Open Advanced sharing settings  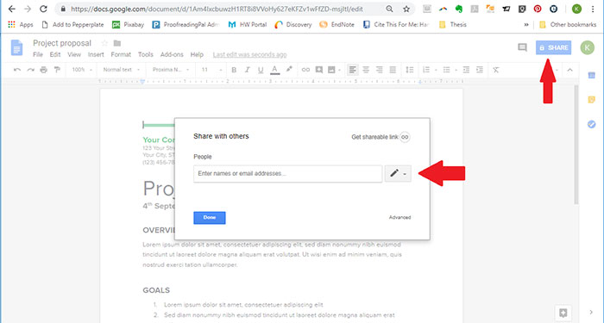400,218
